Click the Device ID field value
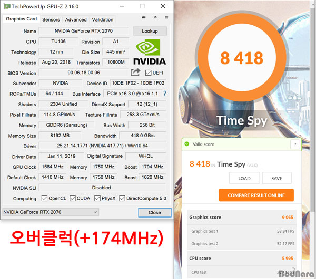This screenshot has height=279, width=316. 138,83
